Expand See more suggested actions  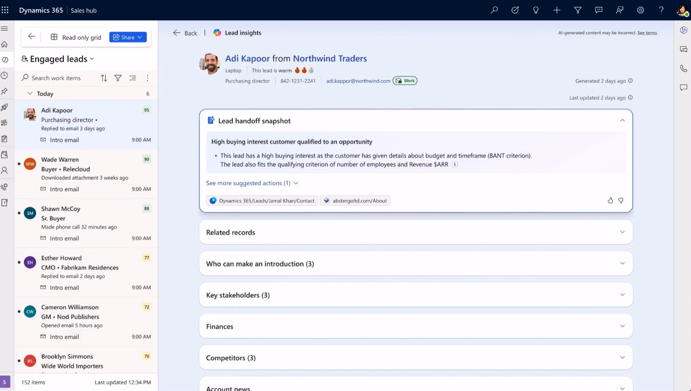click(252, 183)
